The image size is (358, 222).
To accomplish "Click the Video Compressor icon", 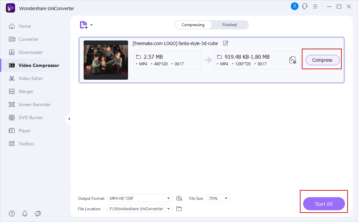I will pyautogui.click(x=12, y=66).
